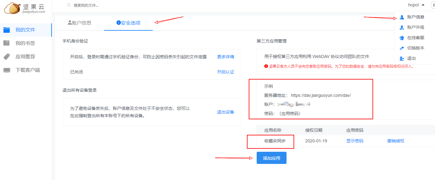435x180 pixels.
Task: Click 撤销授权 for 收藏夹同步
Action: (396, 141)
